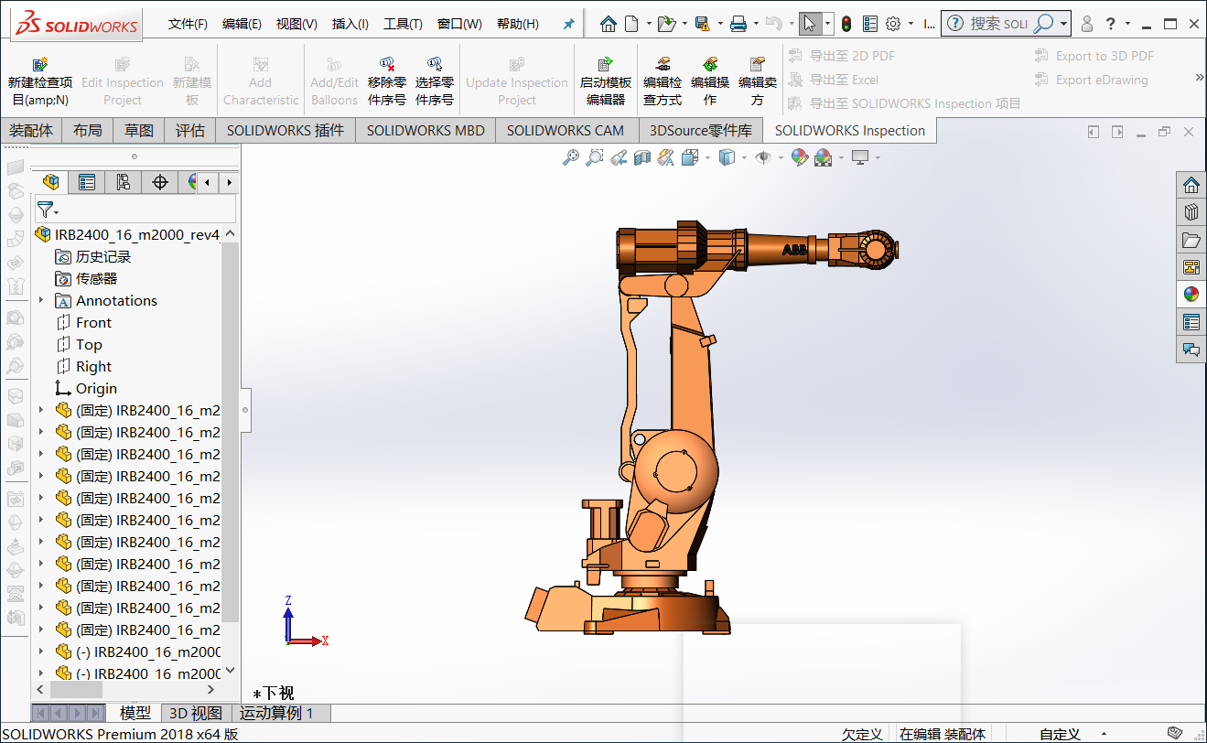Image resolution: width=1207 pixels, height=743 pixels.
Task: Toggle the select cursor tool
Action: point(809,24)
